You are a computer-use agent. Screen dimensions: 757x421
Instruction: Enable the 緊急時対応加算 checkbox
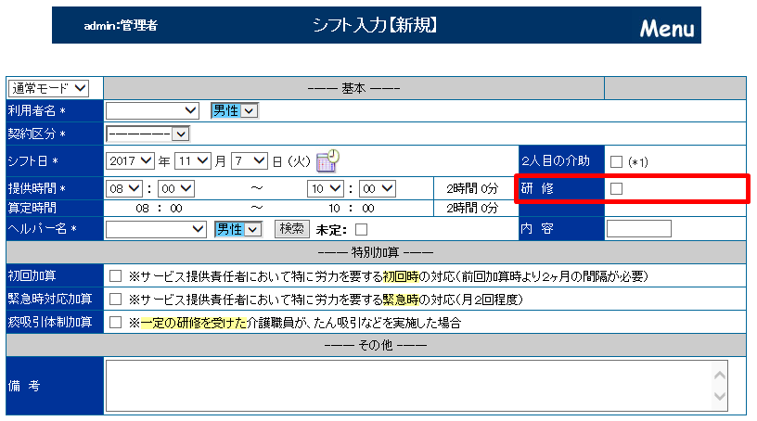[x=116, y=300]
